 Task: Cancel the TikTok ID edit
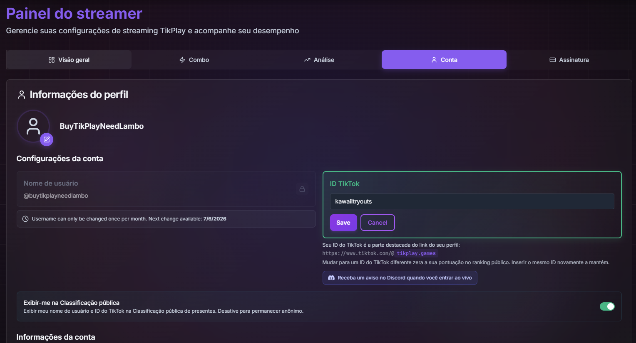click(378, 223)
